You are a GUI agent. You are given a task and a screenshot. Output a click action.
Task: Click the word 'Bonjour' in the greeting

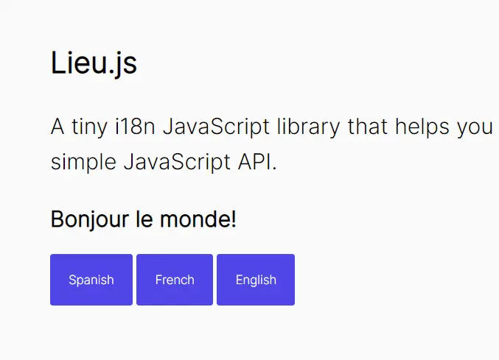tap(90, 219)
